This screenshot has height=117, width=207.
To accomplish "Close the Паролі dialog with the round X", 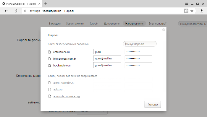I will pyautogui.click(x=164, y=30).
